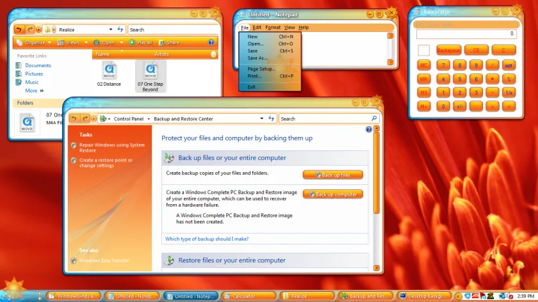Open the 02 Distance movie file
This screenshot has width=538, height=302.
pyautogui.click(x=109, y=74)
